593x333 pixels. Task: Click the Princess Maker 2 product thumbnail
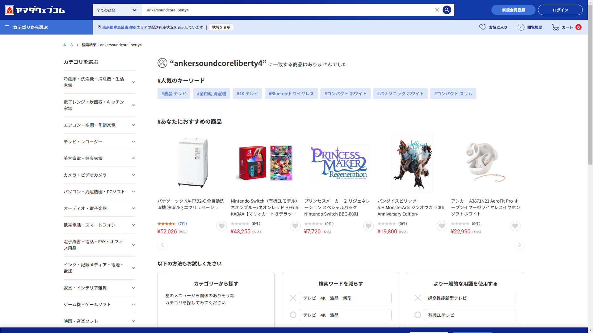339,163
